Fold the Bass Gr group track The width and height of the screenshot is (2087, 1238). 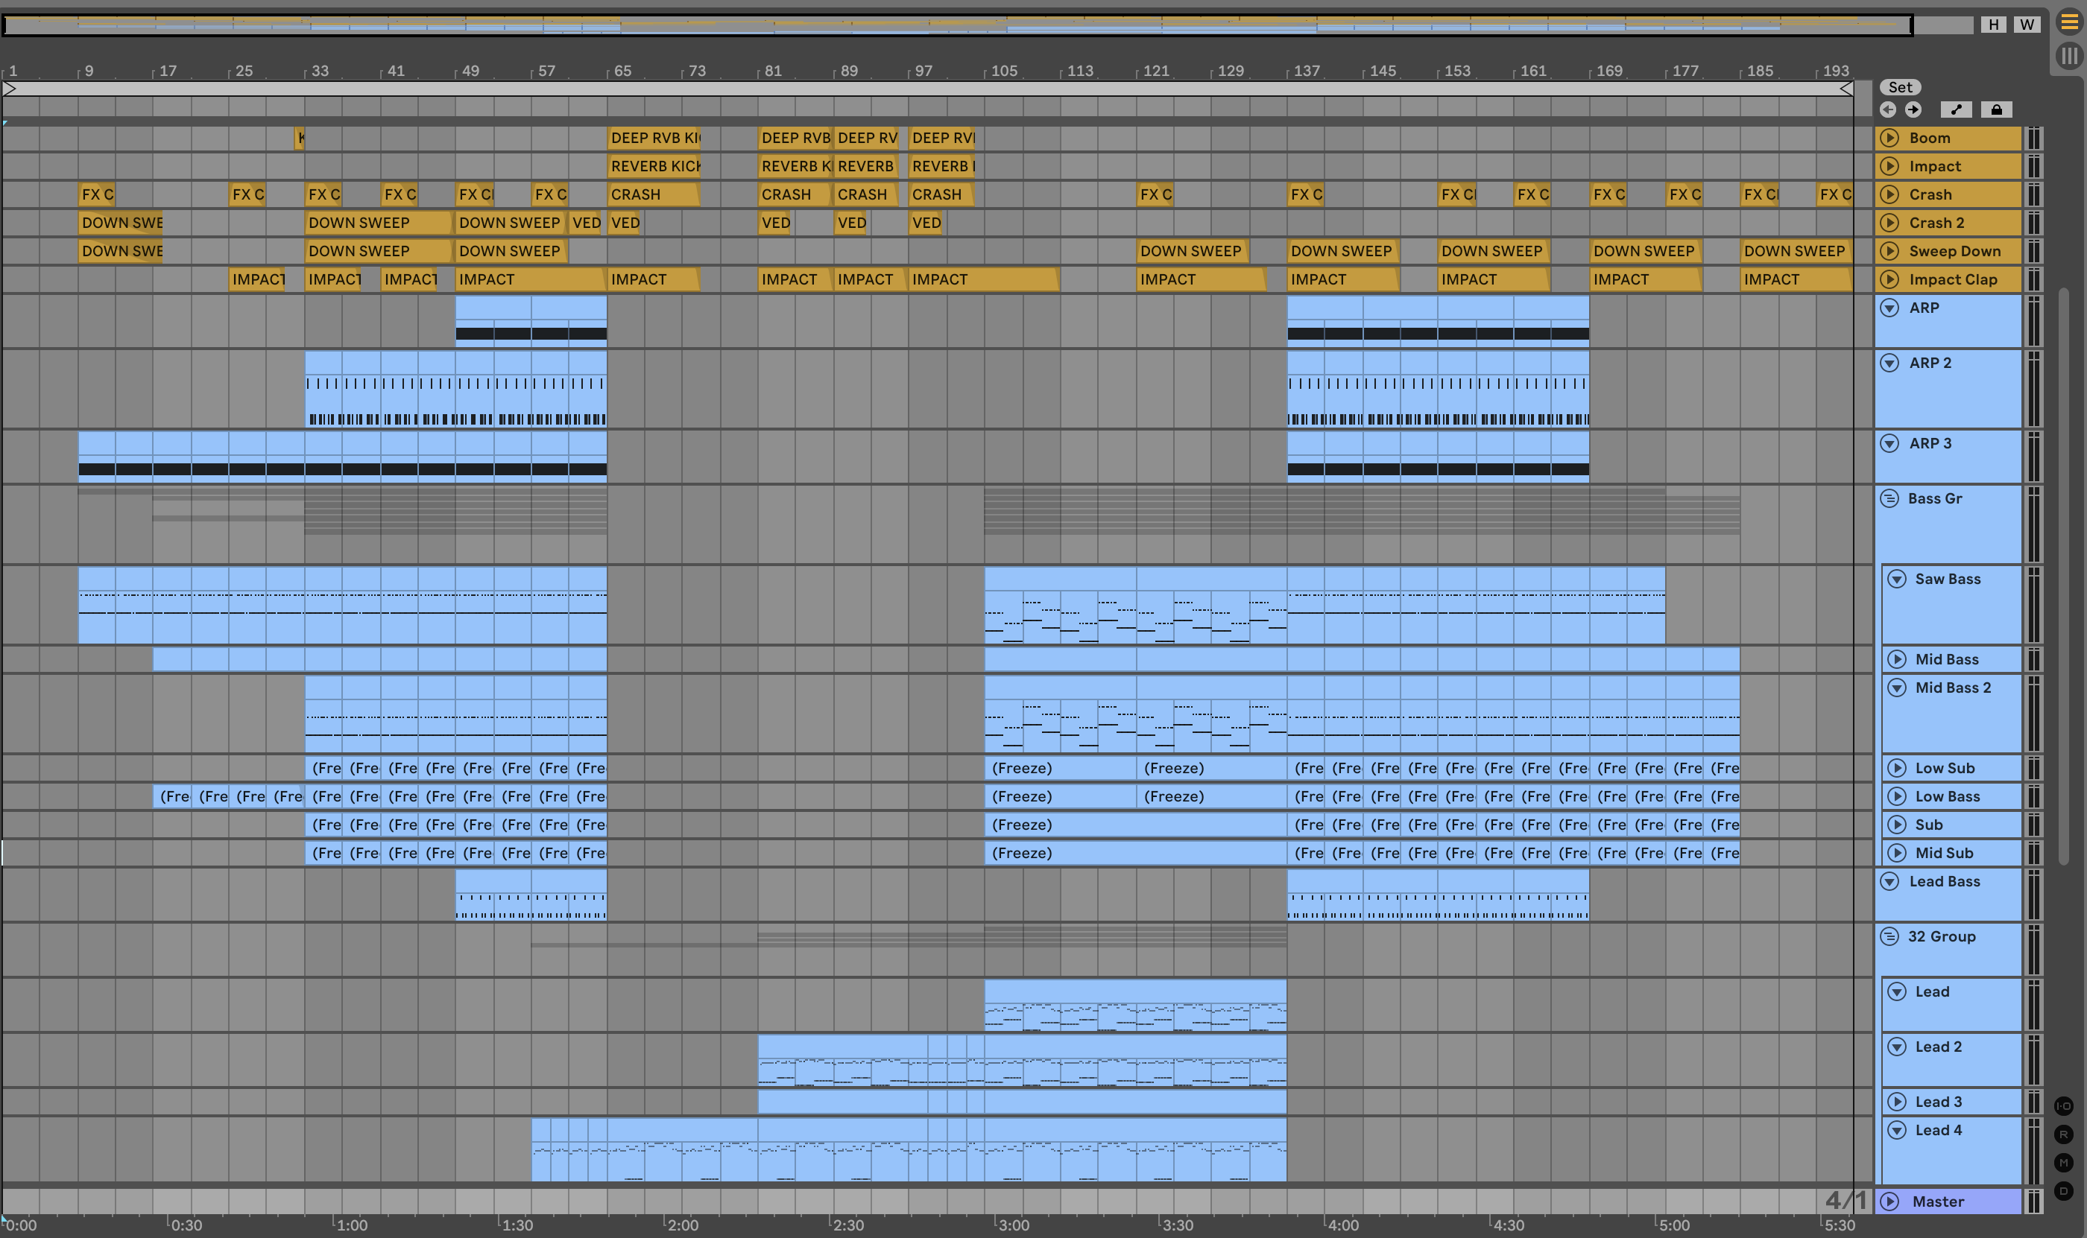pyautogui.click(x=1889, y=498)
